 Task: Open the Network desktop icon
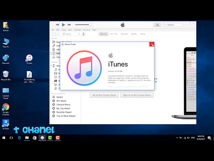click(x=6, y=59)
